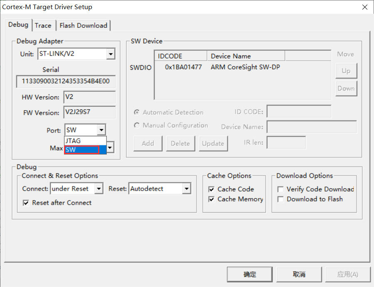Enable Verify Code Download checkbox
The height and width of the screenshot is (287, 374).
[280, 189]
